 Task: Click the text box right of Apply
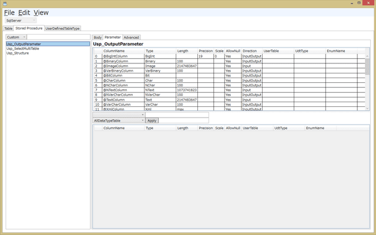(184, 120)
